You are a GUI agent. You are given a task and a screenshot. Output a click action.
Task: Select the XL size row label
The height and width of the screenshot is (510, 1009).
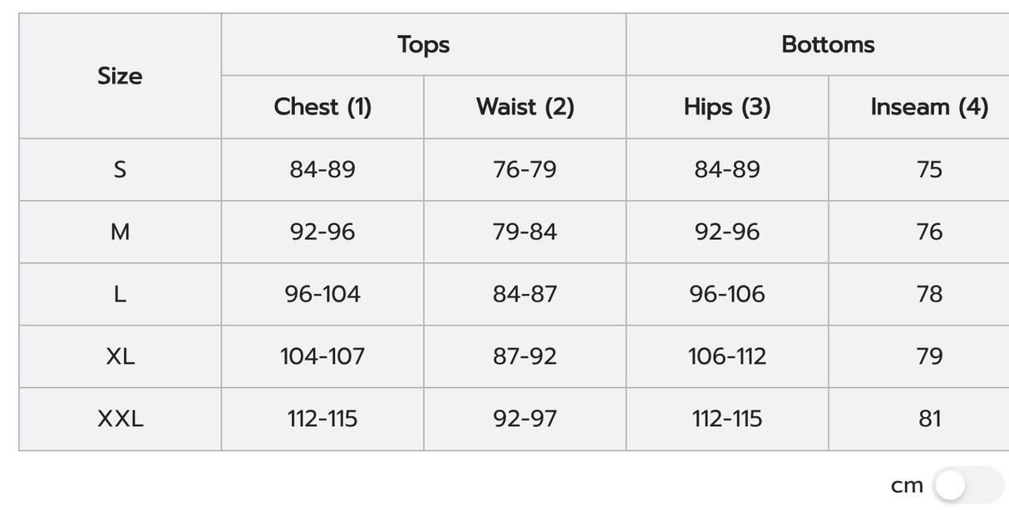click(120, 356)
